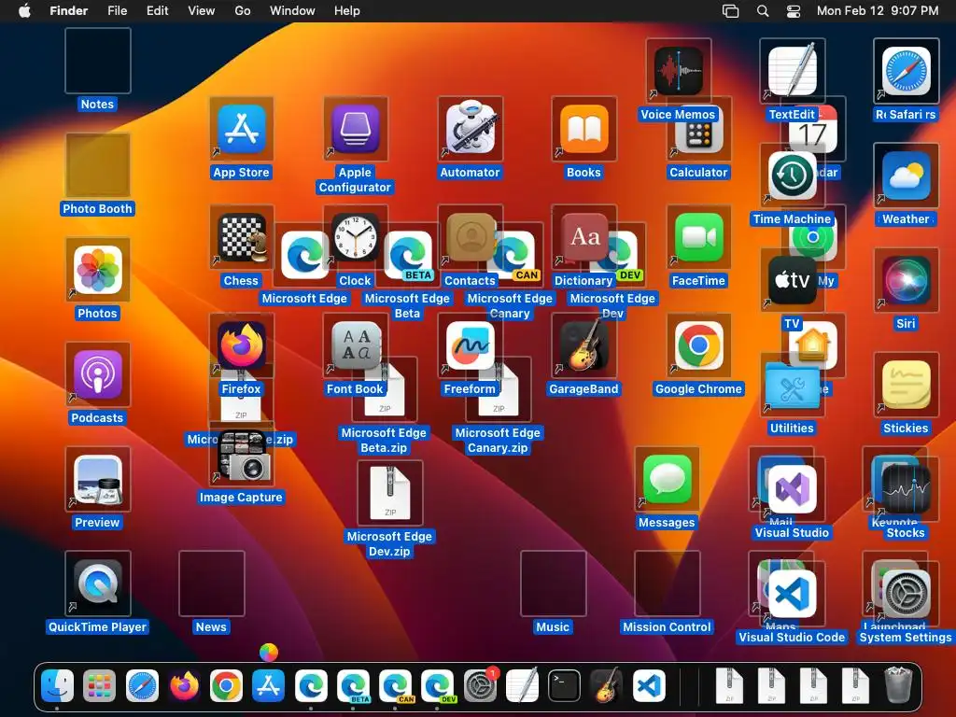Select the Books desktop icon
The width and height of the screenshot is (956, 717).
click(584, 129)
